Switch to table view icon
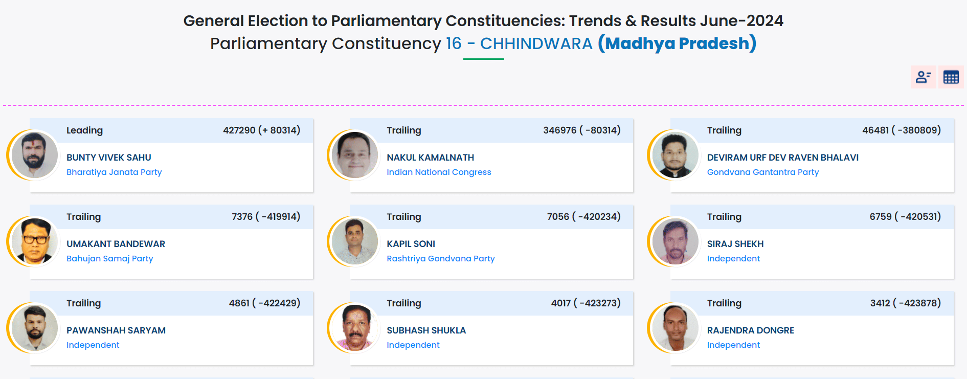967x379 pixels. [951, 77]
